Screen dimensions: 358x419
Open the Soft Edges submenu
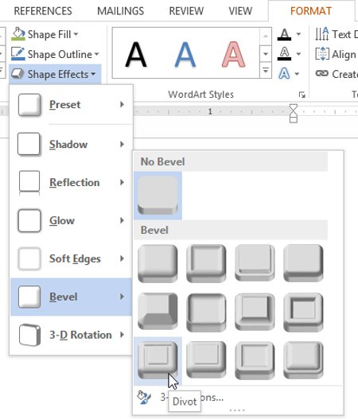72,258
